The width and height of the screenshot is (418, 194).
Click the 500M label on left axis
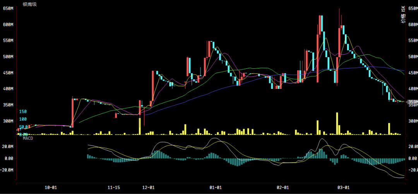coord(8,56)
